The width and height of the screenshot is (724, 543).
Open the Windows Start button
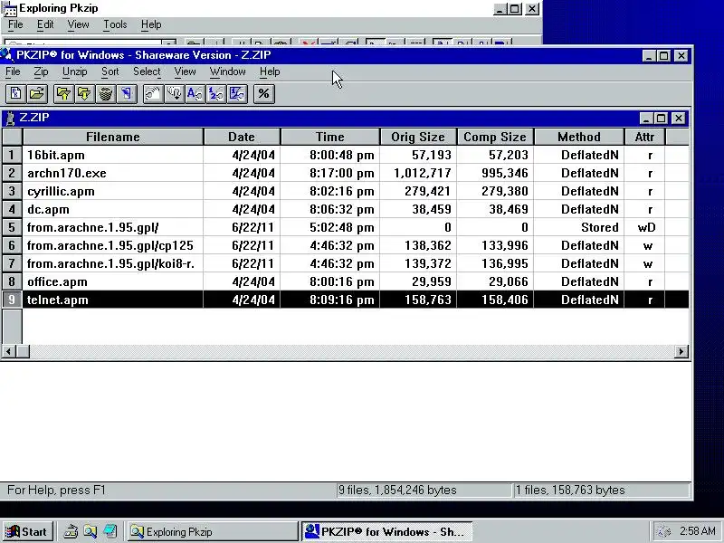pos(27,531)
